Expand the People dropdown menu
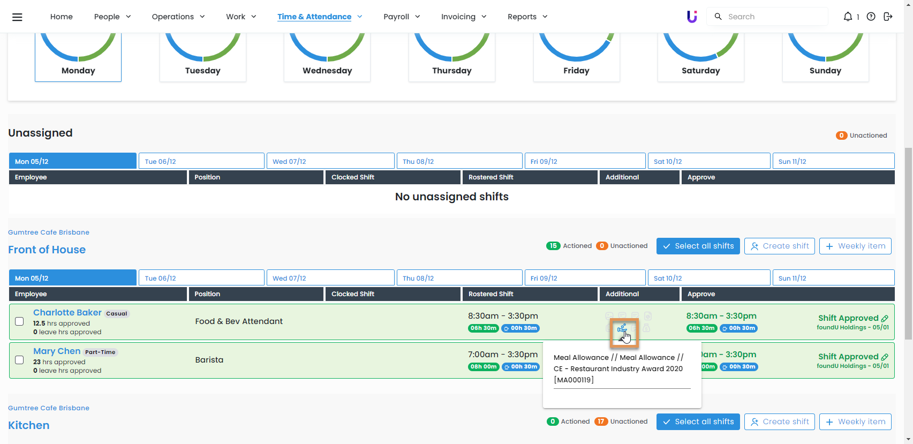Viewport: 913px width, 444px height. [x=112, y=17]
